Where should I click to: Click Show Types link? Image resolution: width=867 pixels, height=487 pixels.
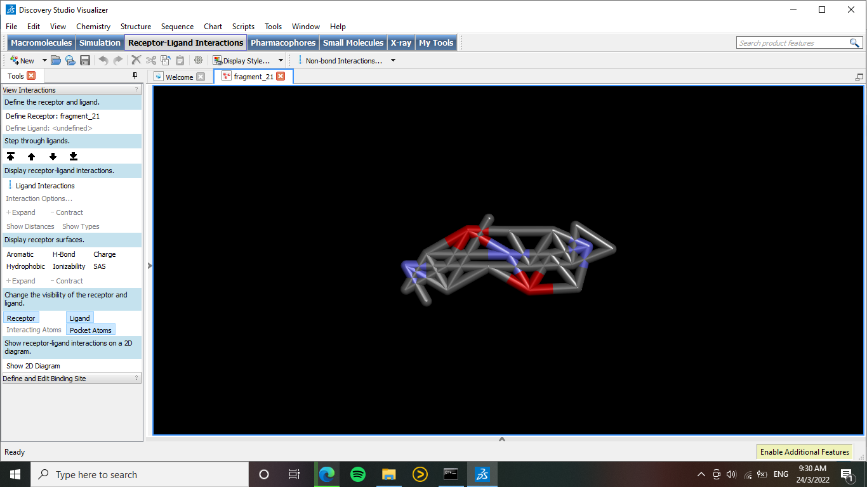point(81,226)
